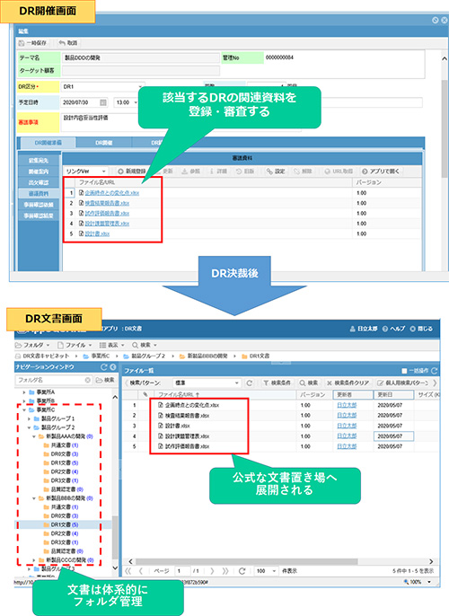Clear the フォルダ名 search field icon
The height and width of the screenshot is (616, 449).
tap(88, 380)
